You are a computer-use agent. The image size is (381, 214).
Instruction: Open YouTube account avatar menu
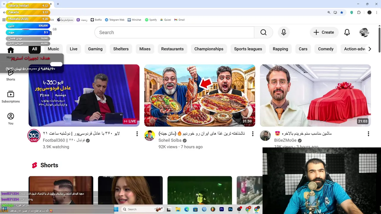(364, 32)
